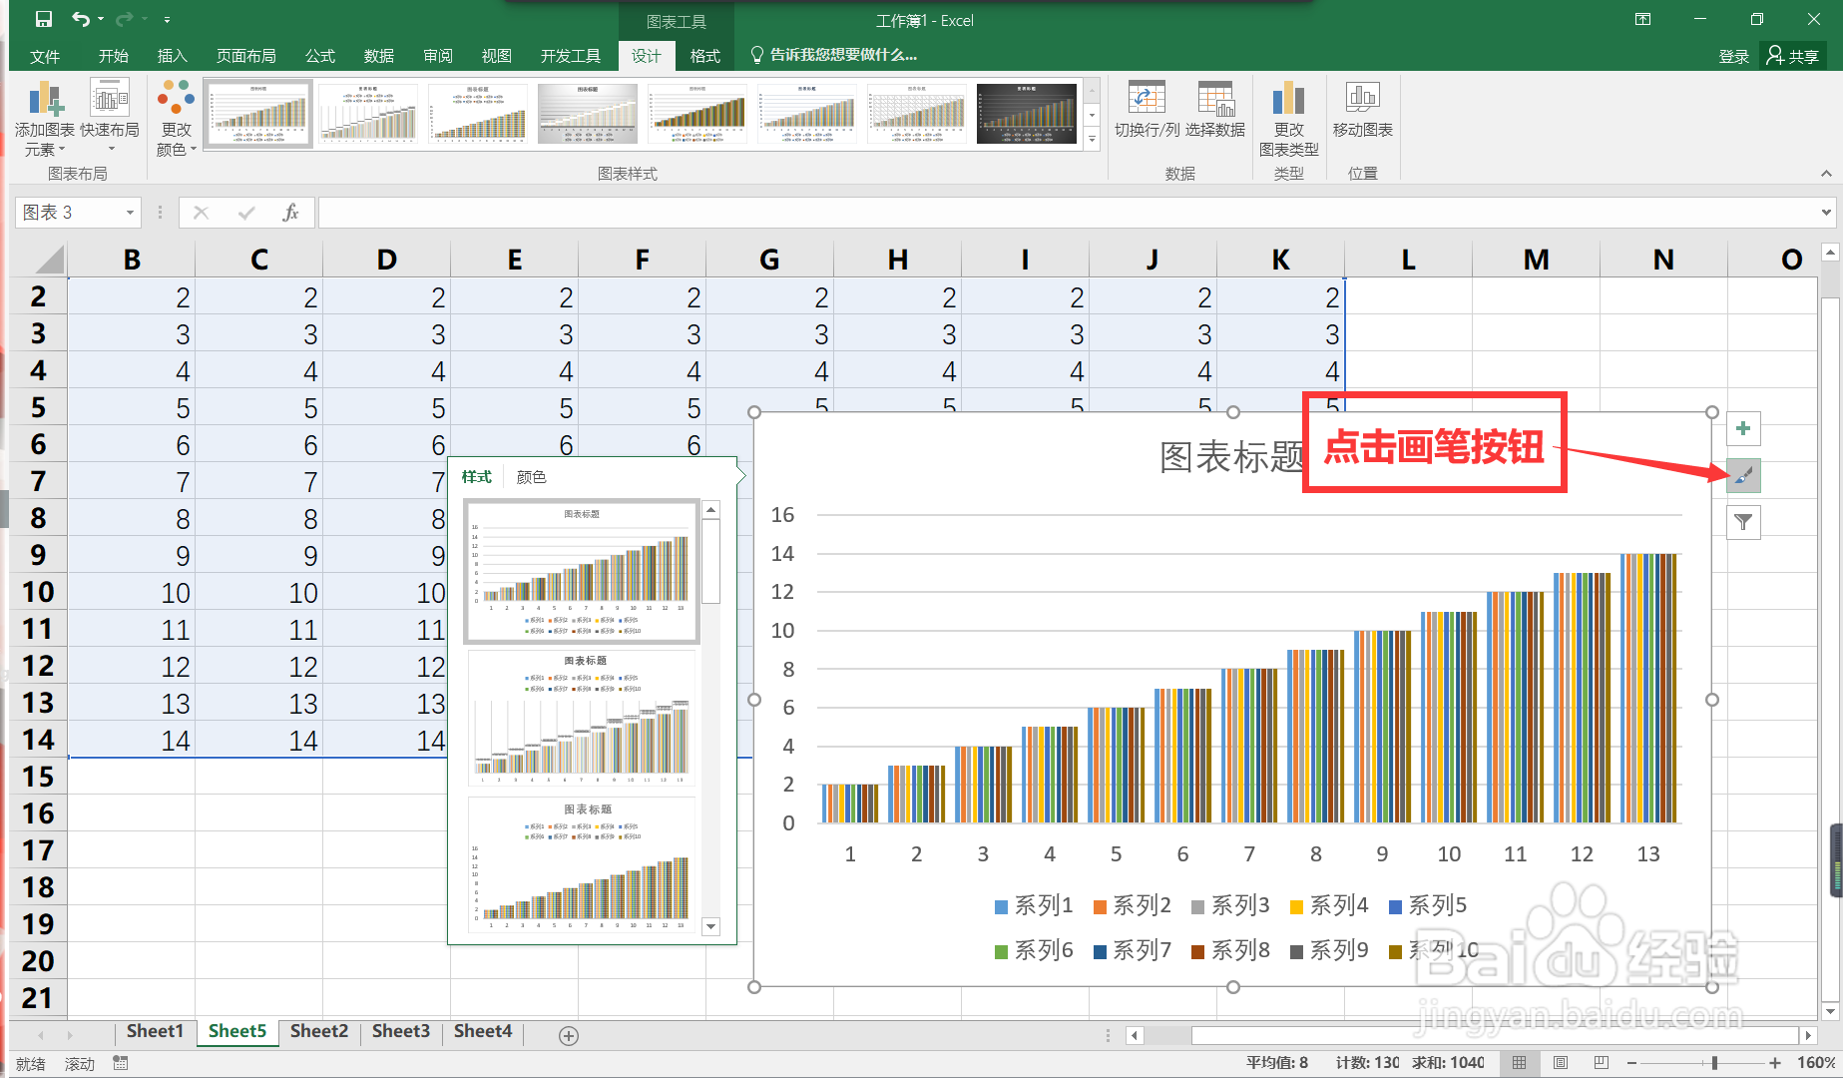Collapse the ribbon with the chevron
The image size is (1843, 1078).
[1826, 174]
